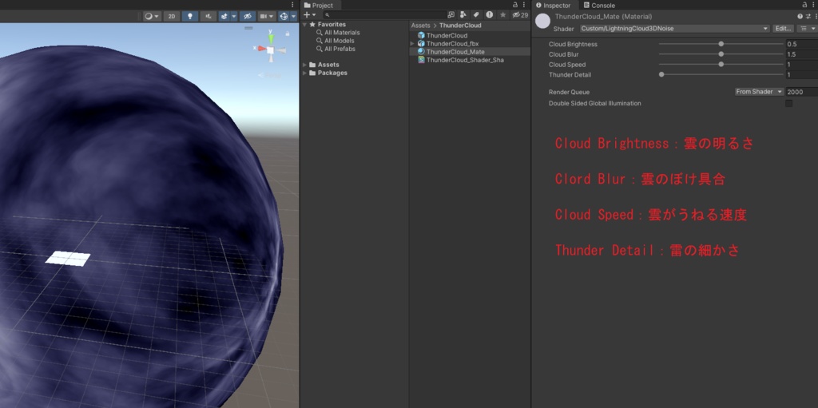
Task: Toggle scene audio button
Action: (x=208, y=16)
